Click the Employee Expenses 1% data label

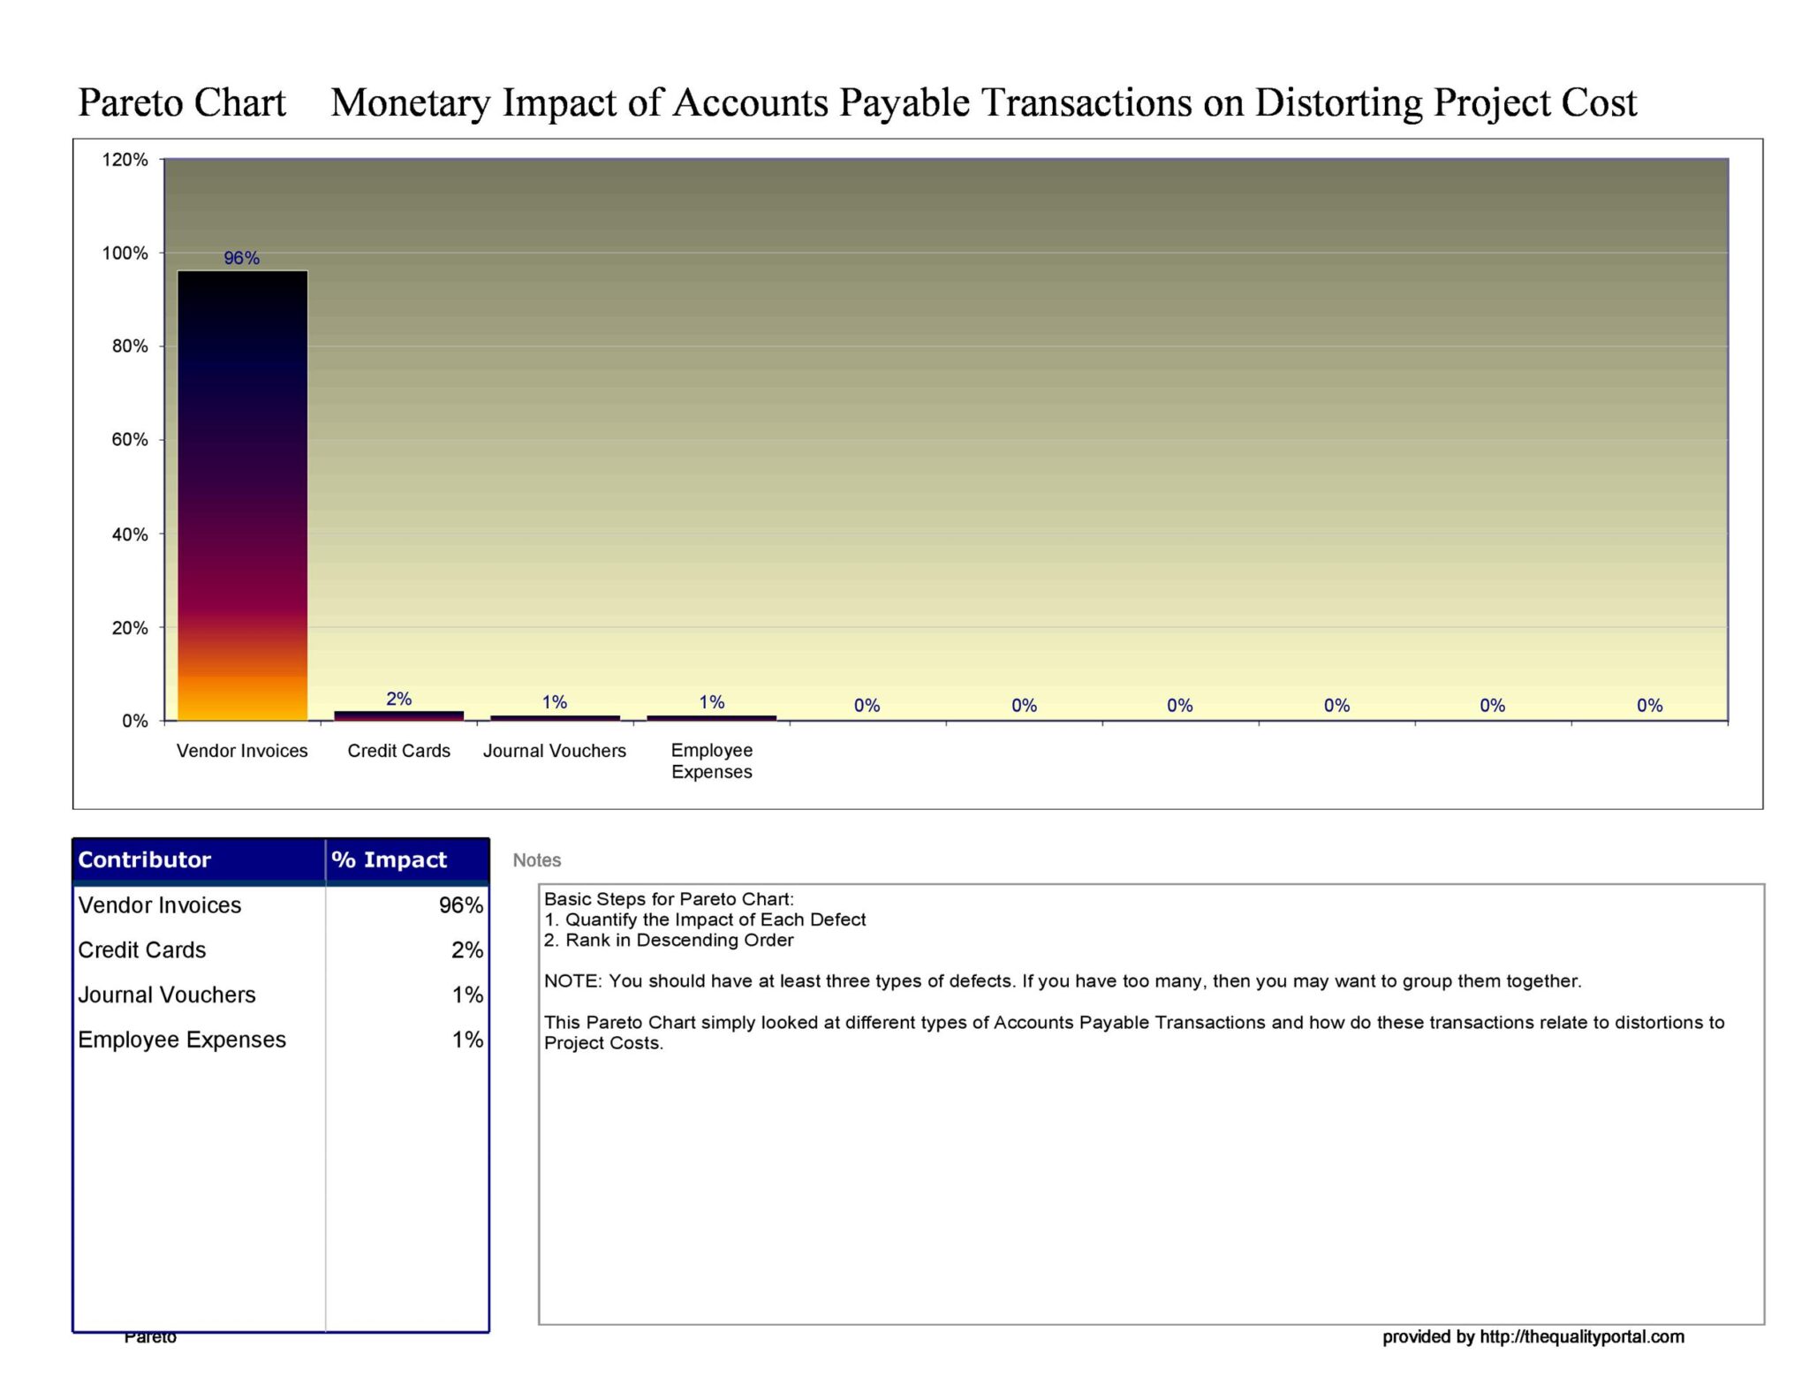click(711, 702)
